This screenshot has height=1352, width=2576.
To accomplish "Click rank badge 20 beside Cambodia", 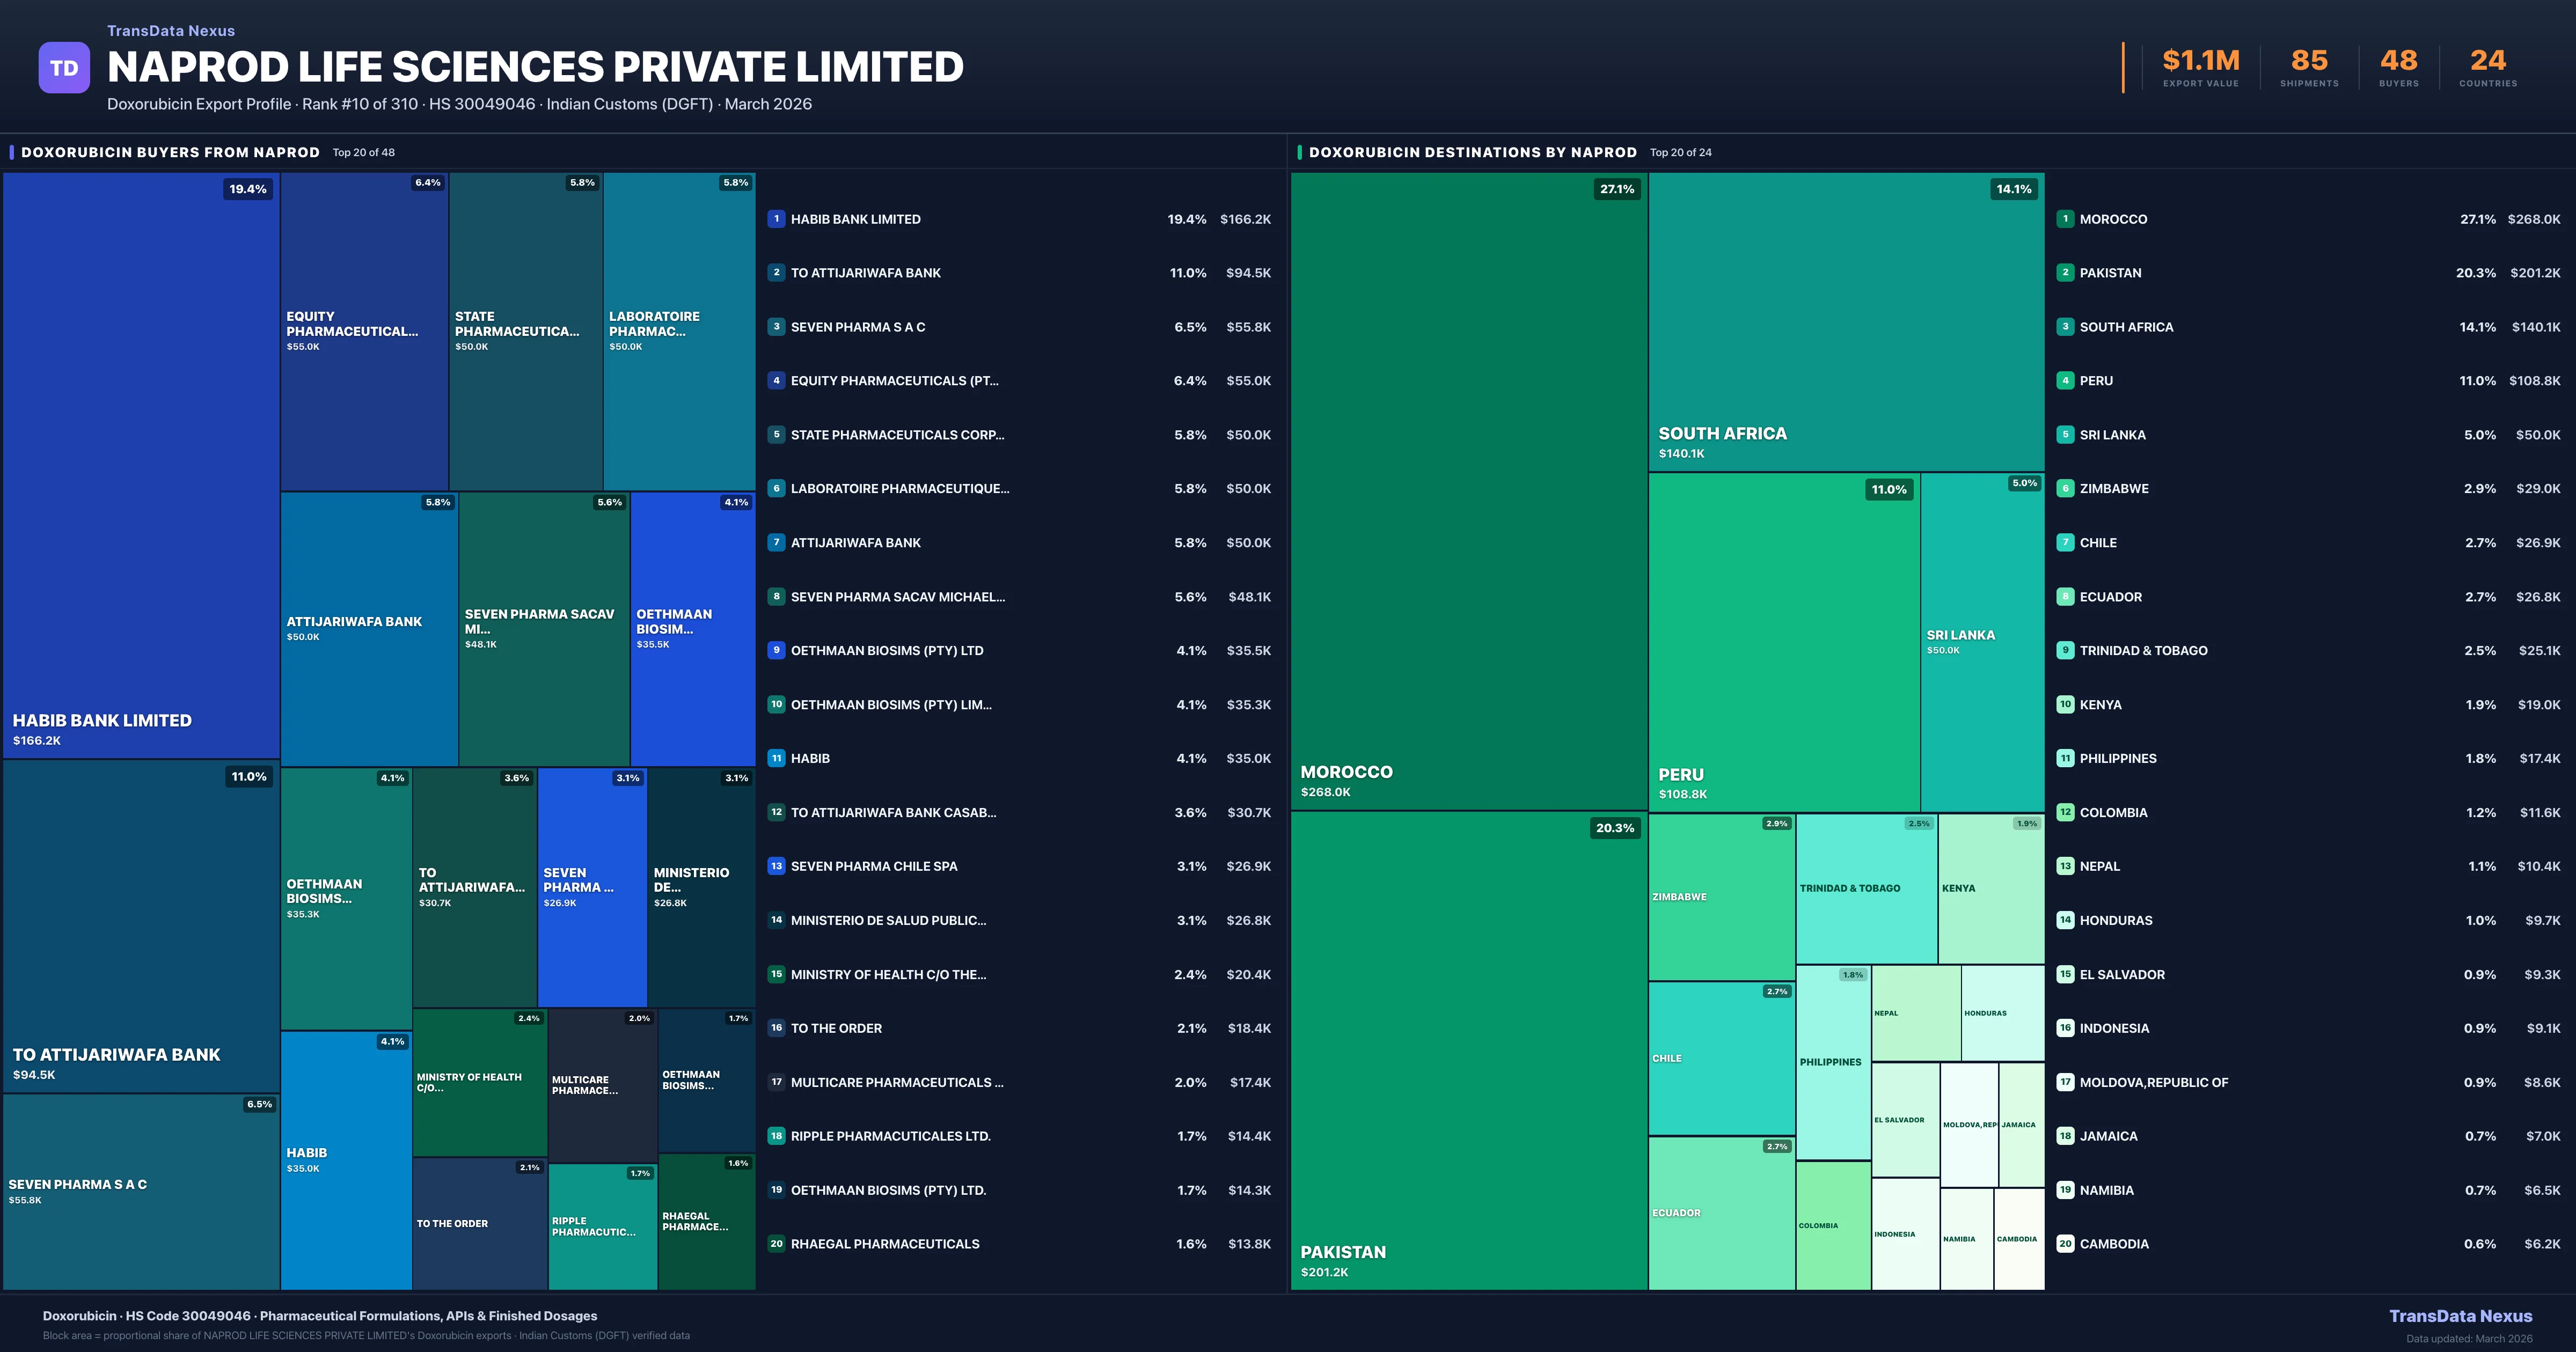I will pos(2065,1244).
